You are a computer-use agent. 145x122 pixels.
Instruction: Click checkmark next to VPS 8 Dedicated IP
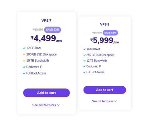pyautogui.click(x=85, y=66)
